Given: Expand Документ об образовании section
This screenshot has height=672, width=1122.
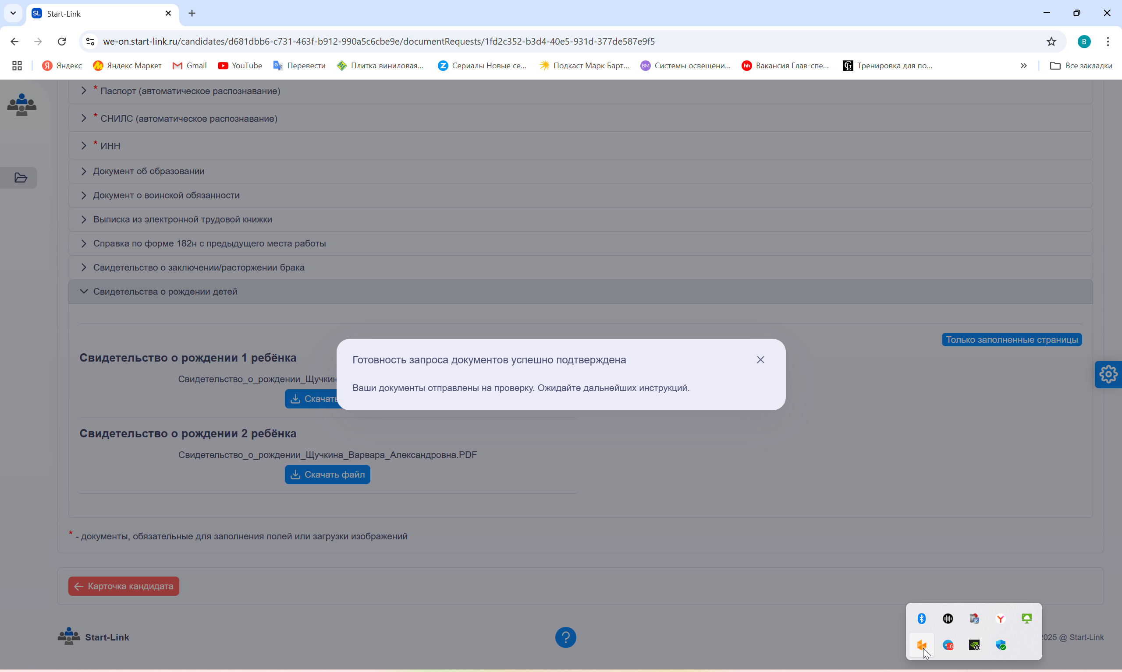Looking at the screenshot, I should tap(580, 171).
